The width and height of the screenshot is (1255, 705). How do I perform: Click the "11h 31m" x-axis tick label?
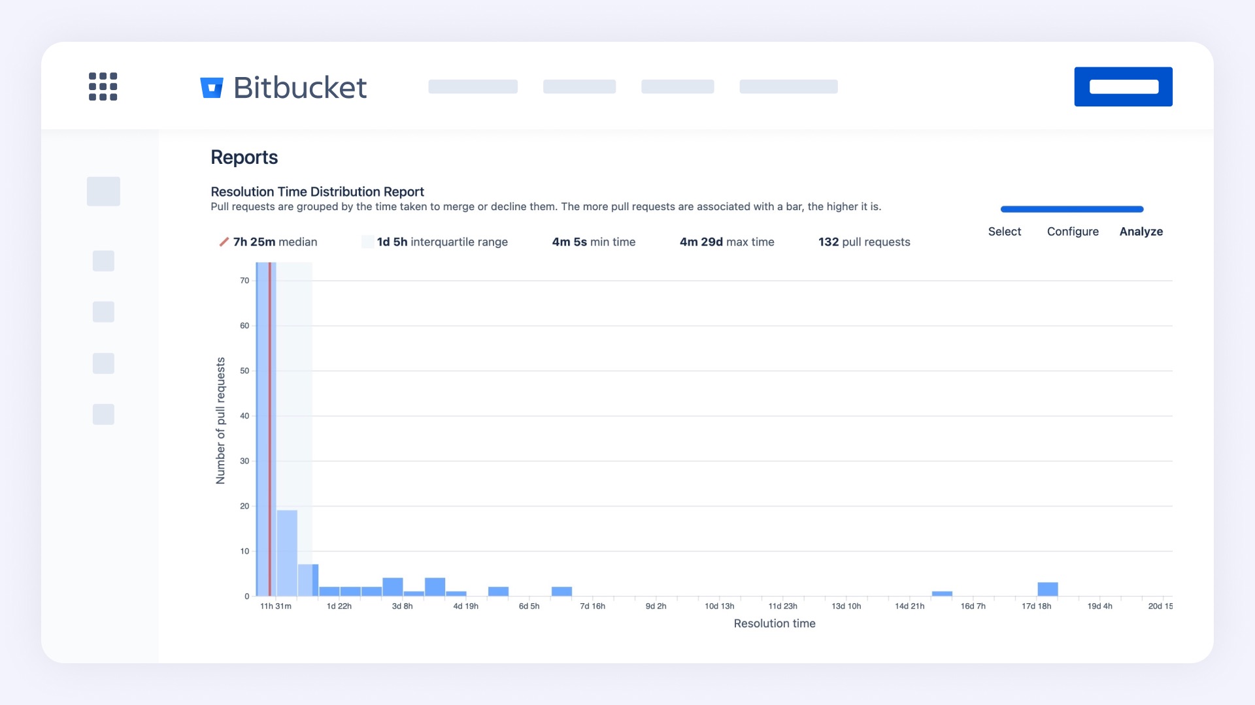coord(276,606)
